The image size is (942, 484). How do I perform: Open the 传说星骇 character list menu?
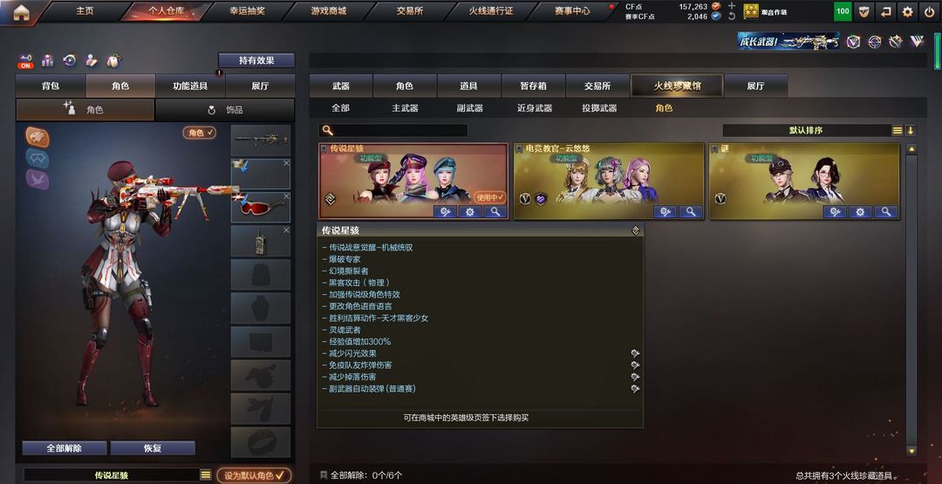coord(206,475)
